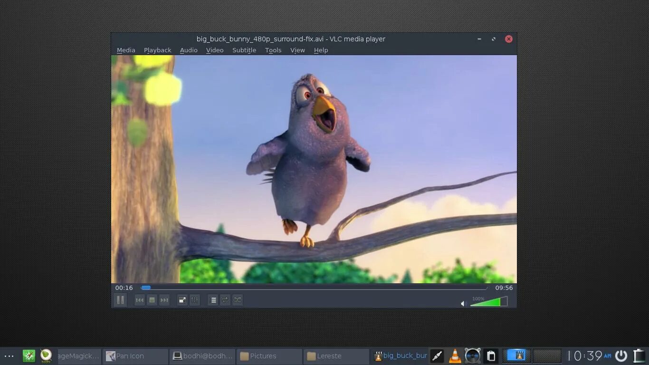Screen dimensions: 649x365
Task: Click the video display area
Action: [x=314, y=169]
